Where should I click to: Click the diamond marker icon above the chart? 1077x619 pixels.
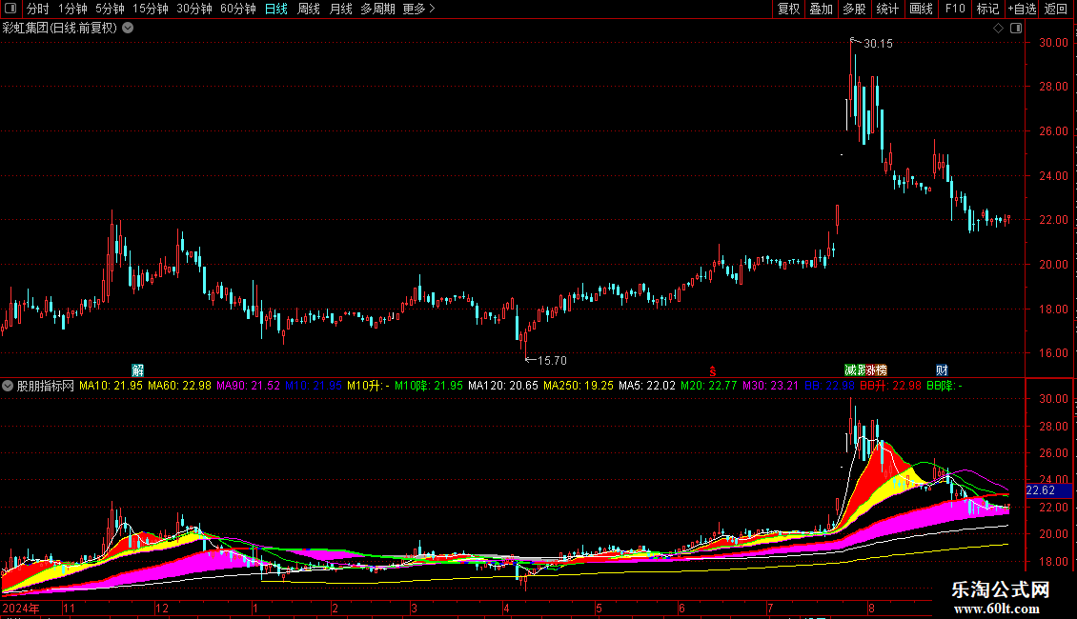click(x=999, y=29)
